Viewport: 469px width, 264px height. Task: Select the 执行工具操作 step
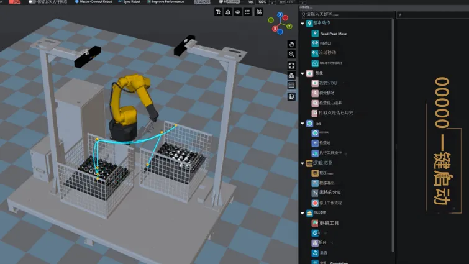(x=327, y=153)
